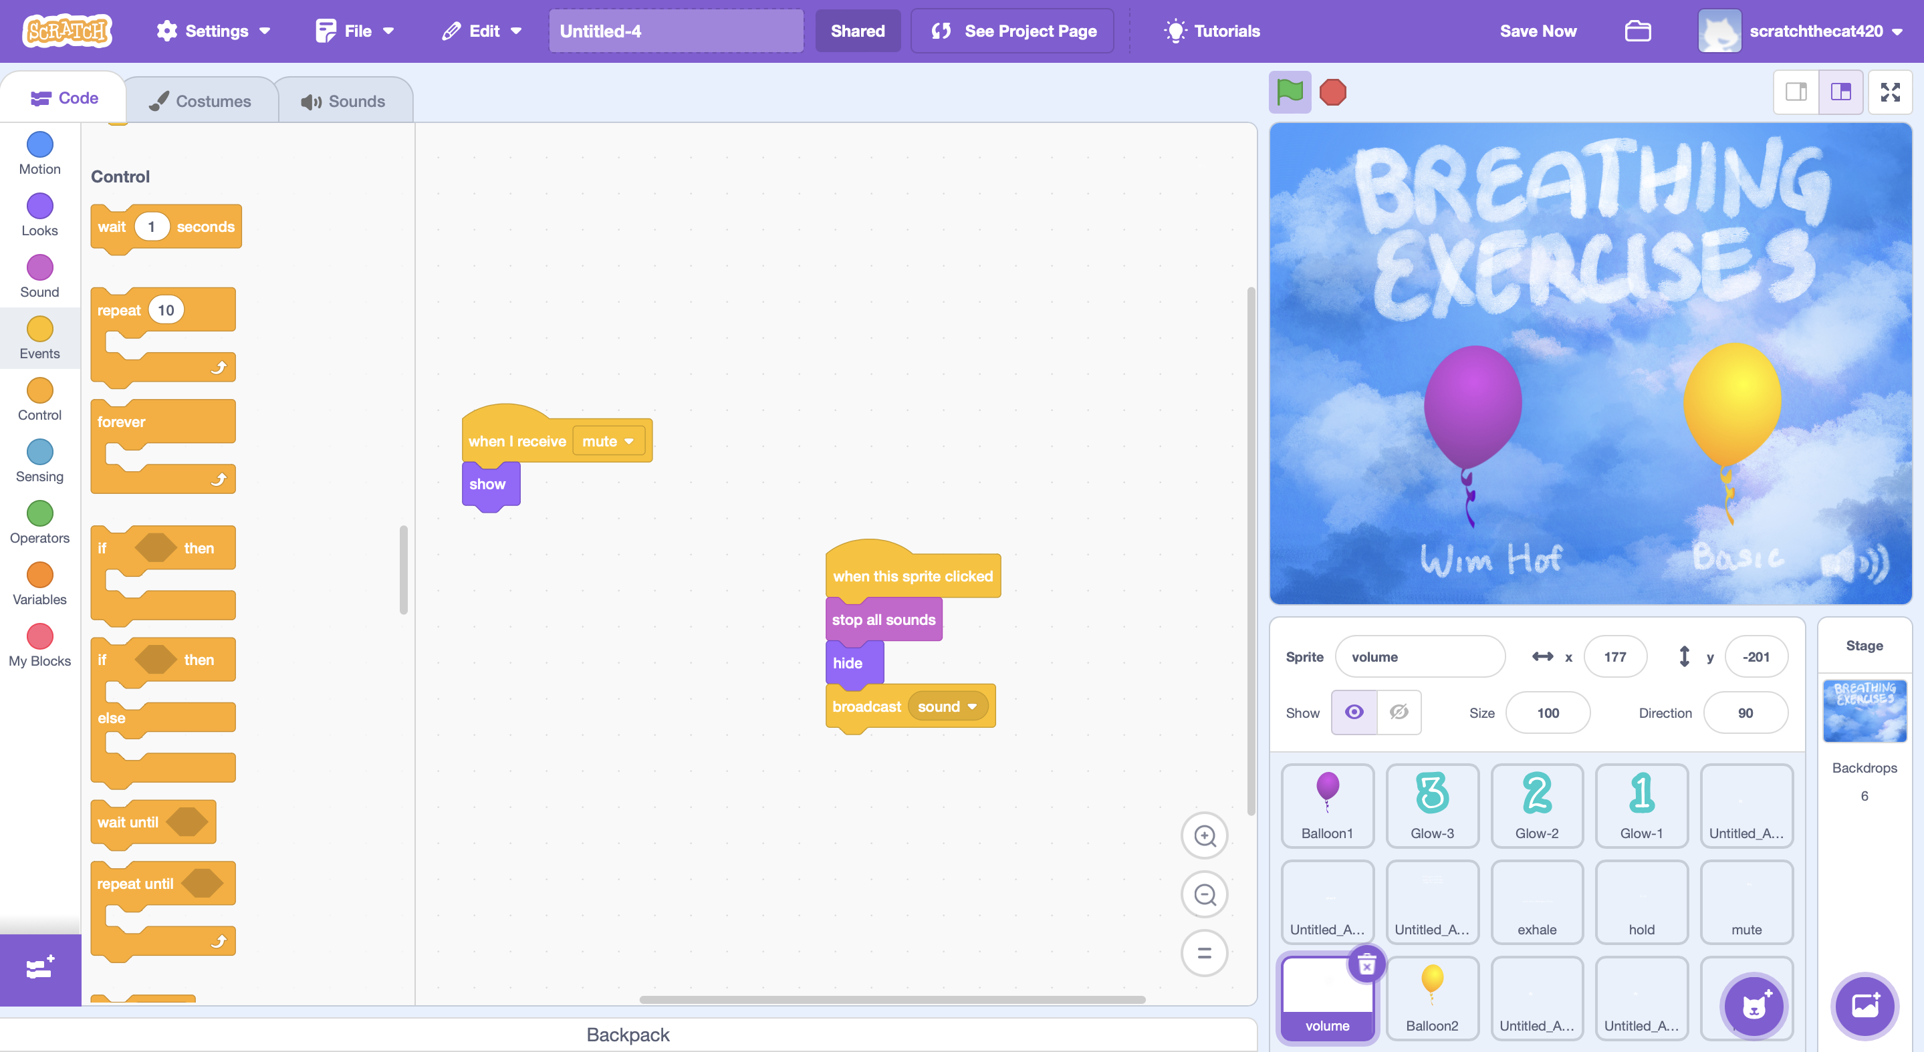1924x1052 pixels.
Task: Zoom out the code workspace
Action: coord(1204,894)
